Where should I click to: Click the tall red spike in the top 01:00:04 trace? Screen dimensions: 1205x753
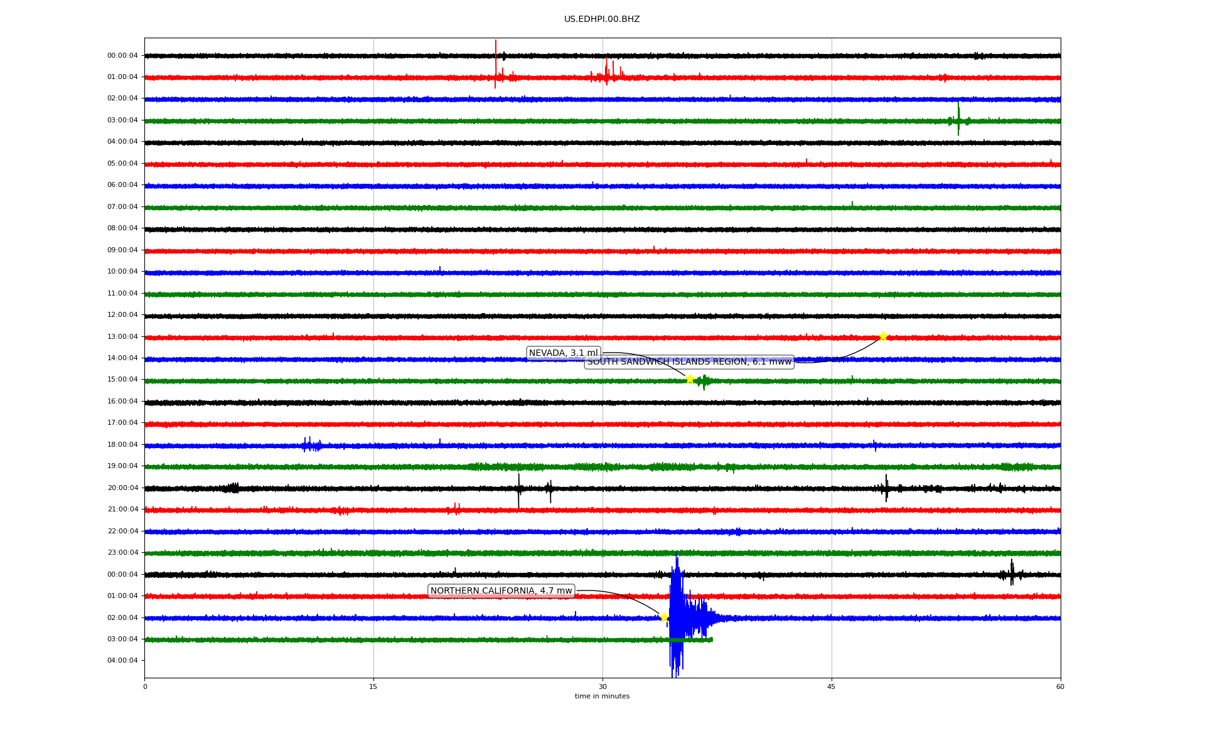click(495, 64)
